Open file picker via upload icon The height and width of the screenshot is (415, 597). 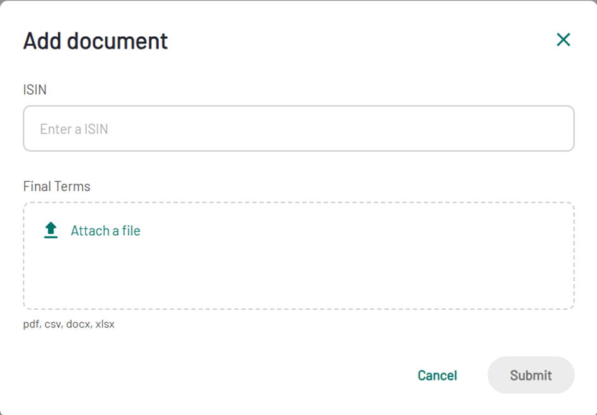click(51, 230)
